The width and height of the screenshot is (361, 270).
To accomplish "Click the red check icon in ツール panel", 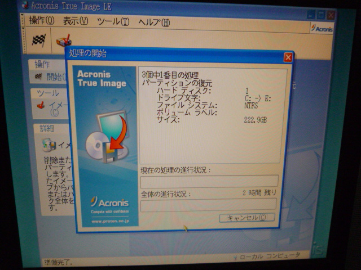I will (41, 105).
